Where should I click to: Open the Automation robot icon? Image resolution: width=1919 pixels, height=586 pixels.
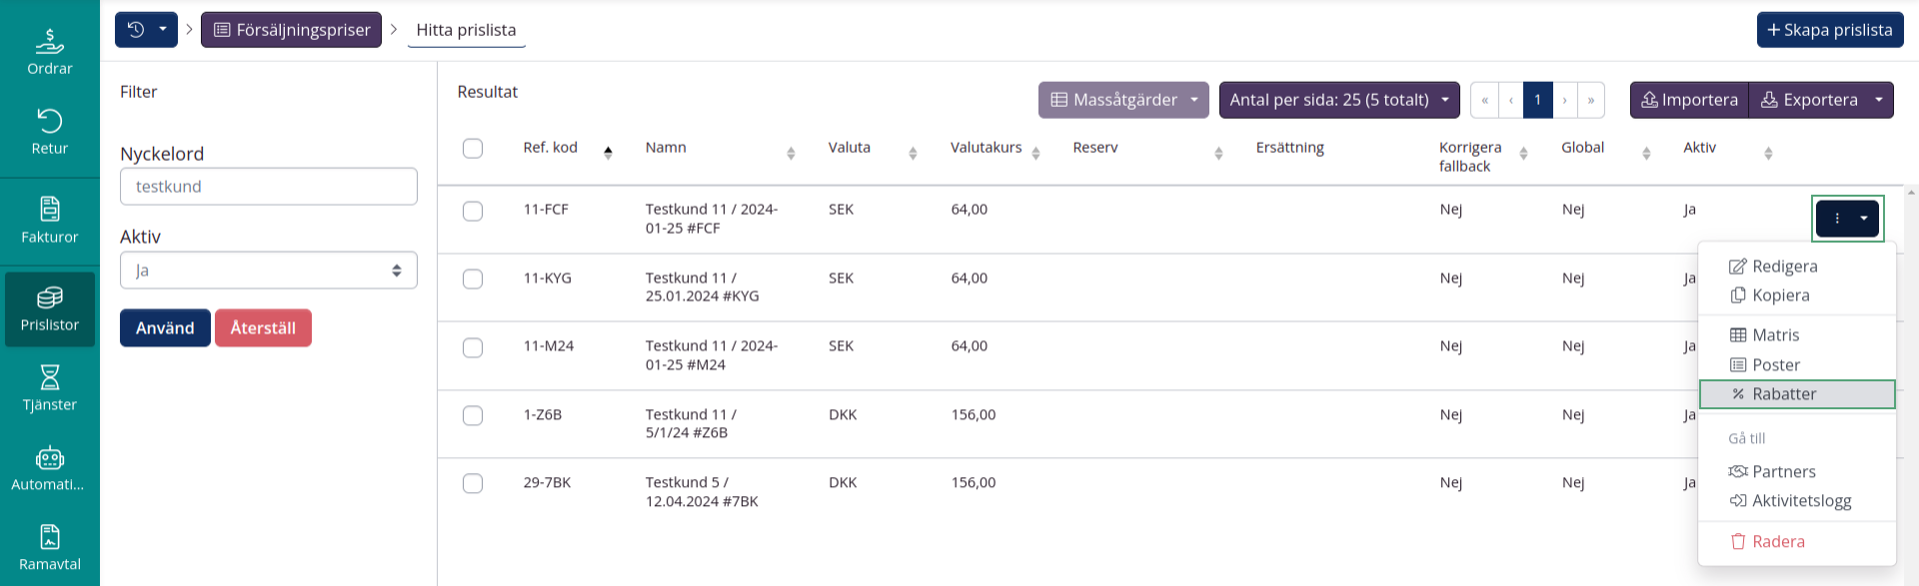tap(49, 468)
